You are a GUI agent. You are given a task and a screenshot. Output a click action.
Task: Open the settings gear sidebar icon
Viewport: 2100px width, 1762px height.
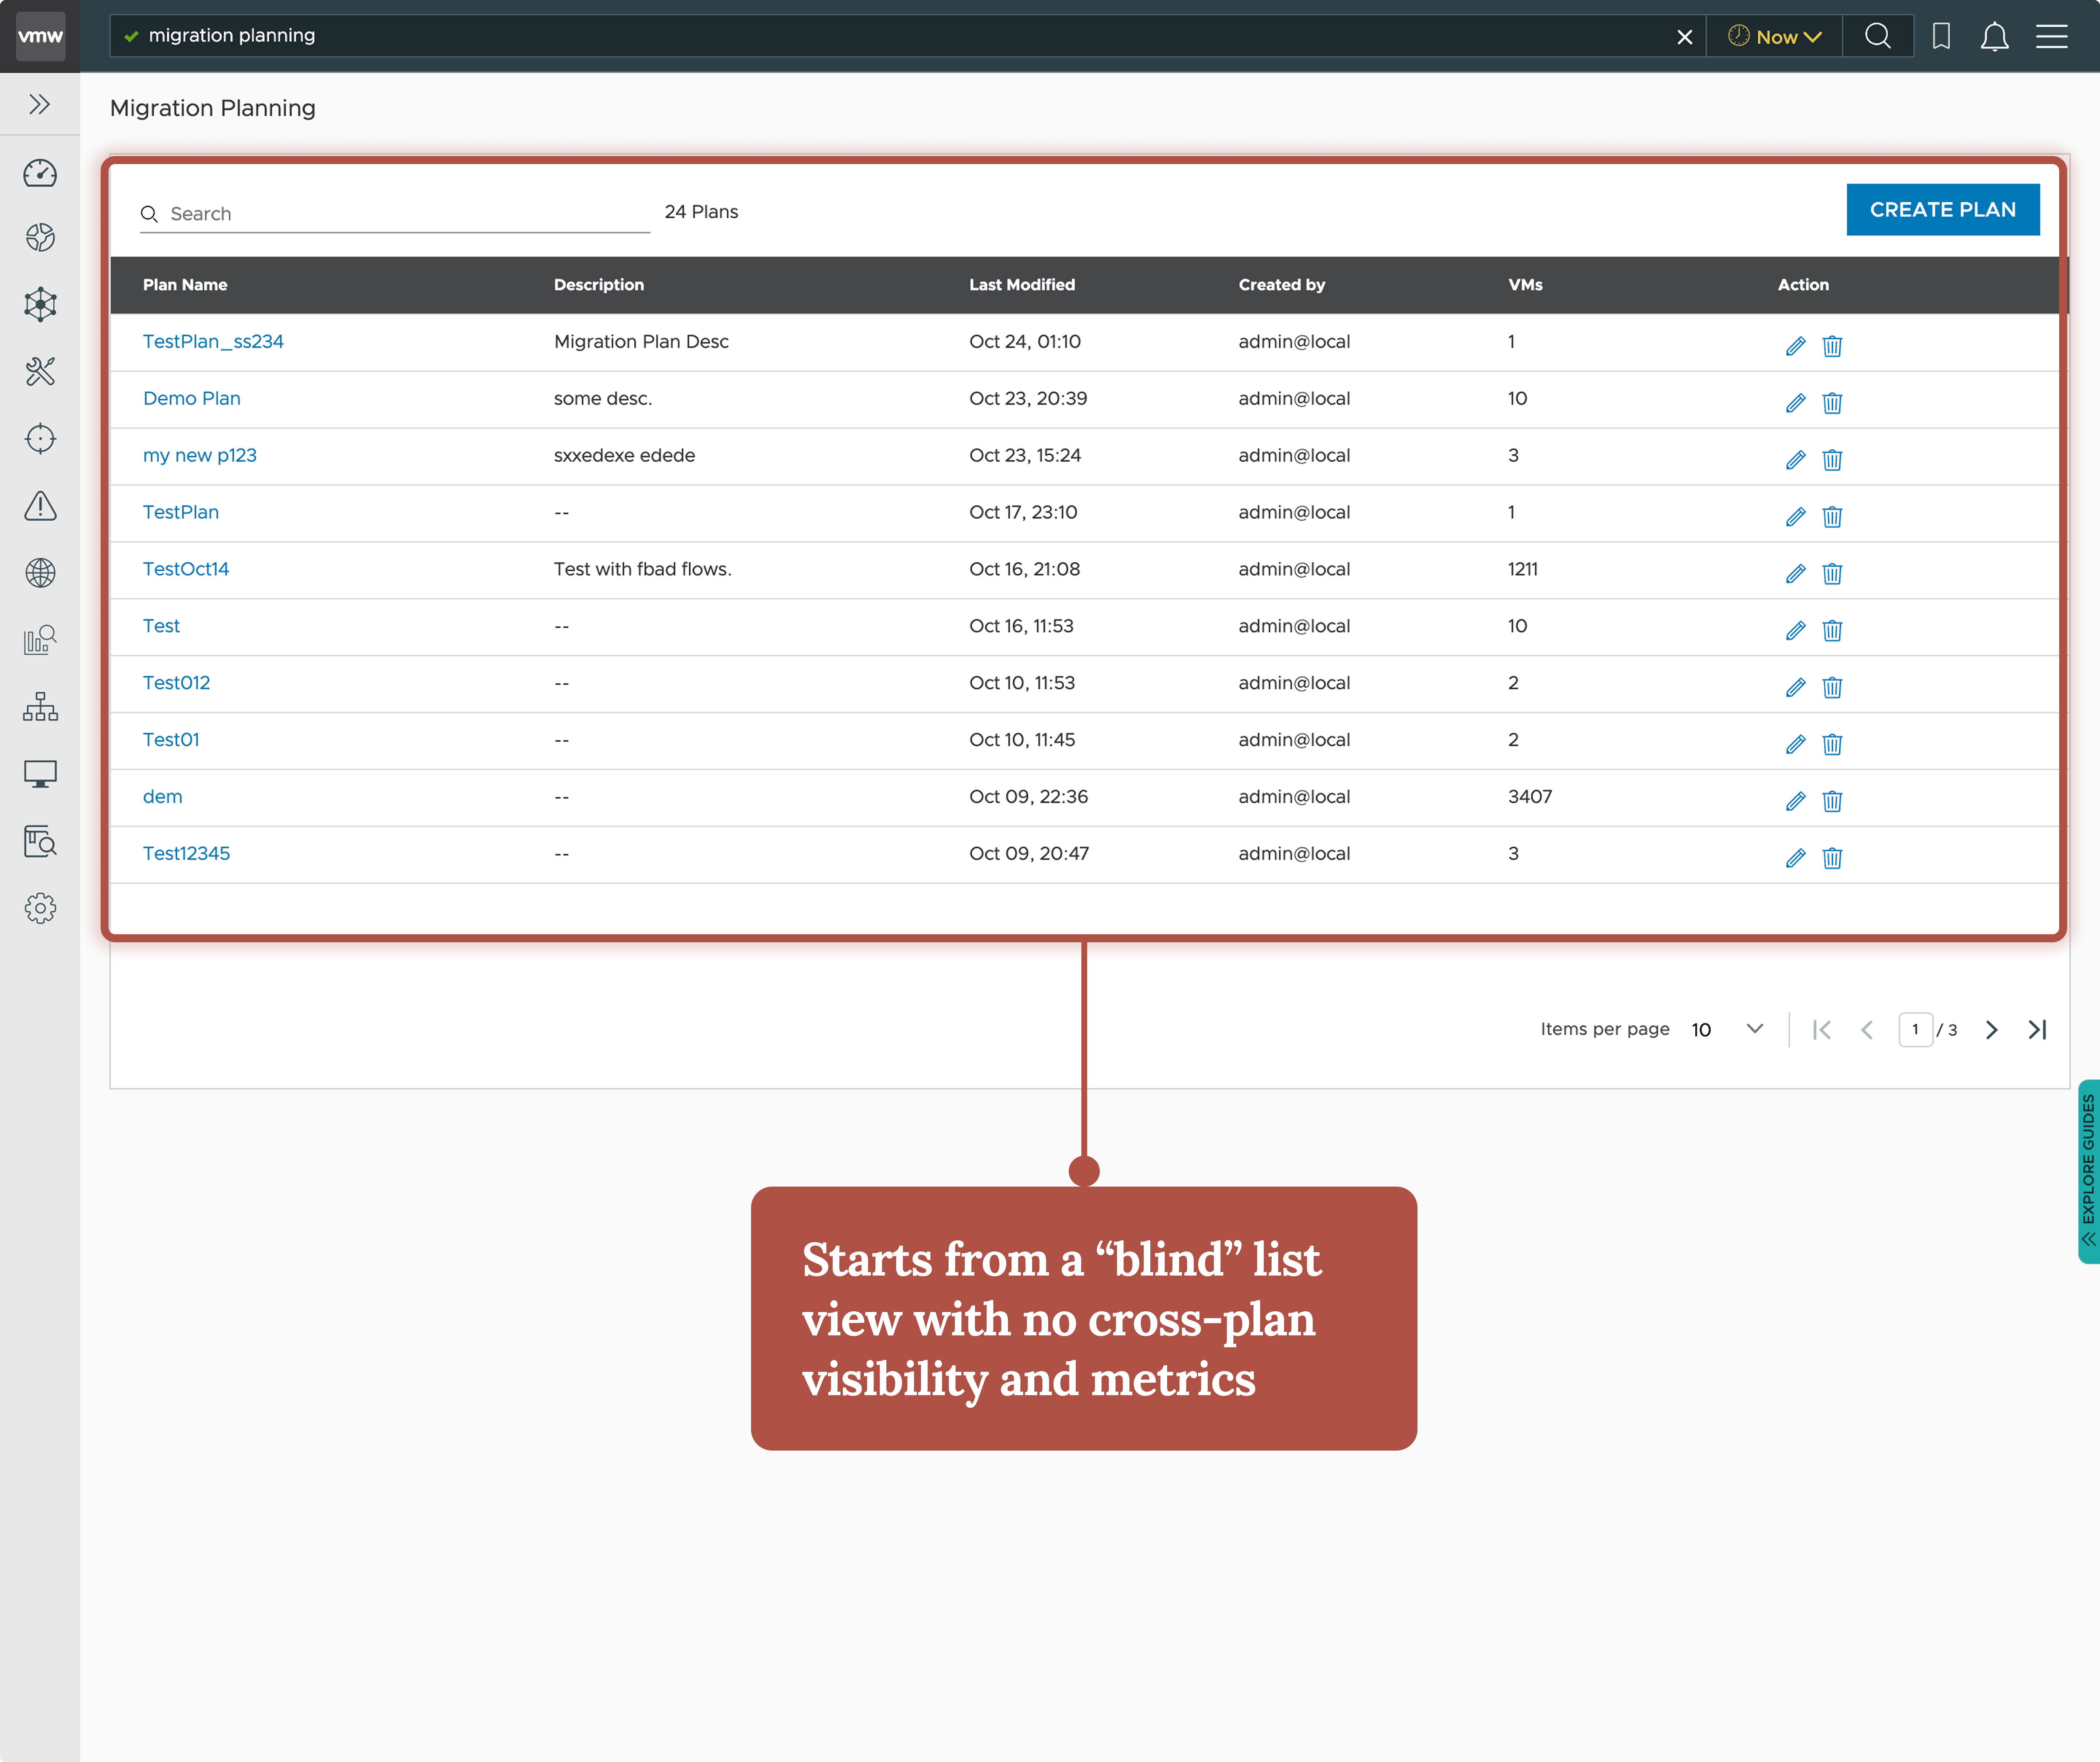(x=40, y=908)
